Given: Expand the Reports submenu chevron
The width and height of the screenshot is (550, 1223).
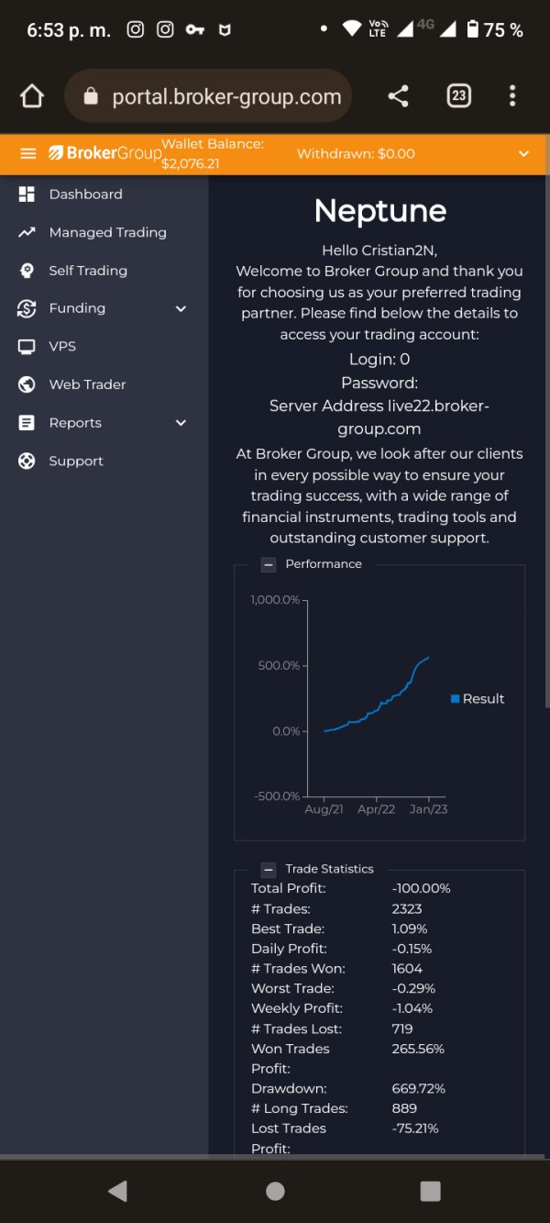Looking at the screenshot, I should pyautogui.click(x=181, y=423).
